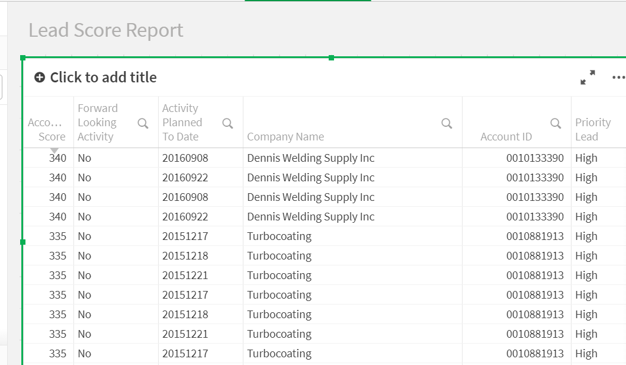Screen dimensions: 626x365
Task: Expand the table to full screen
Action: [x=588, y=78]
